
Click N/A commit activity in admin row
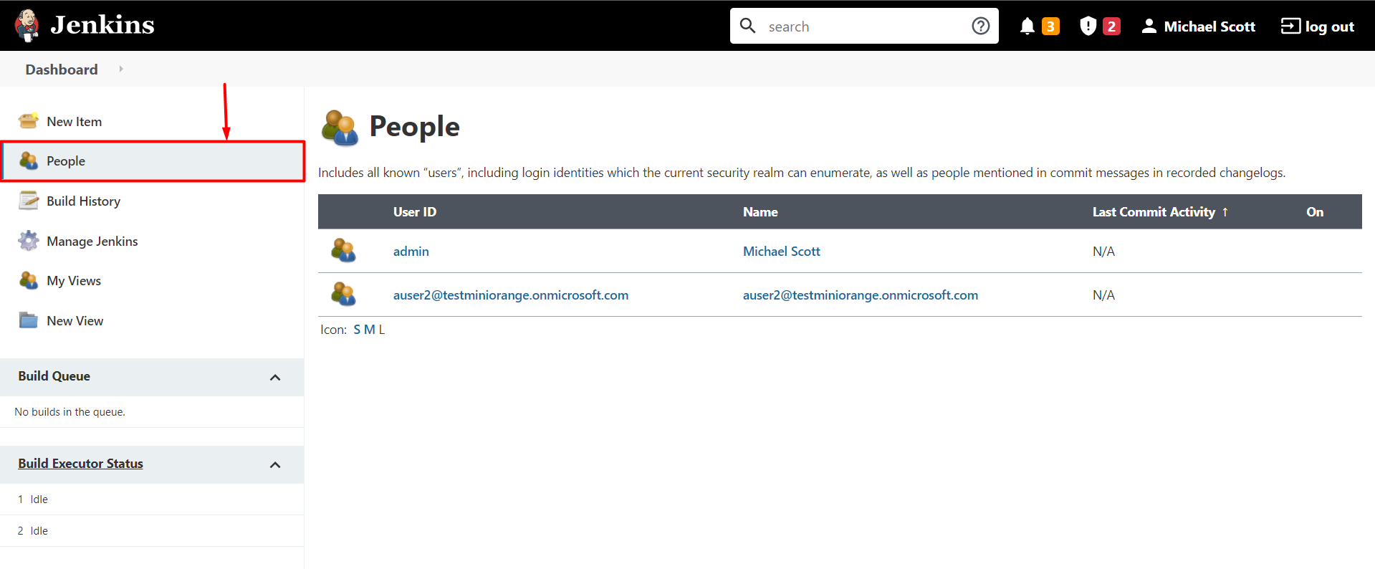point(1103,252)
